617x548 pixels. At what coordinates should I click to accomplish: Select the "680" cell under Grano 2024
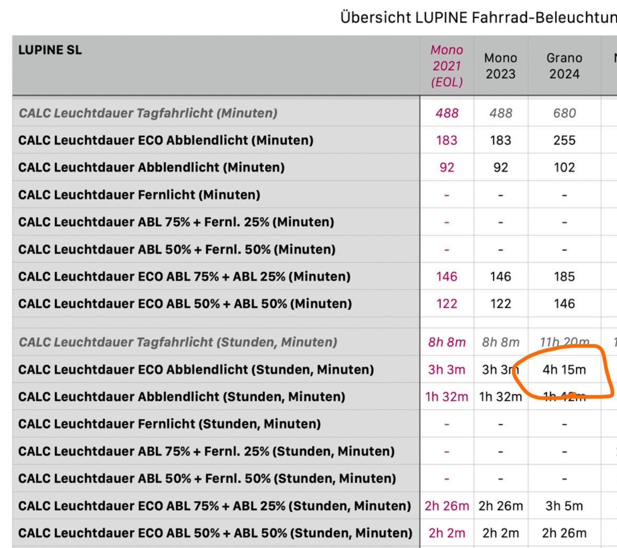(x=564, y=113)
